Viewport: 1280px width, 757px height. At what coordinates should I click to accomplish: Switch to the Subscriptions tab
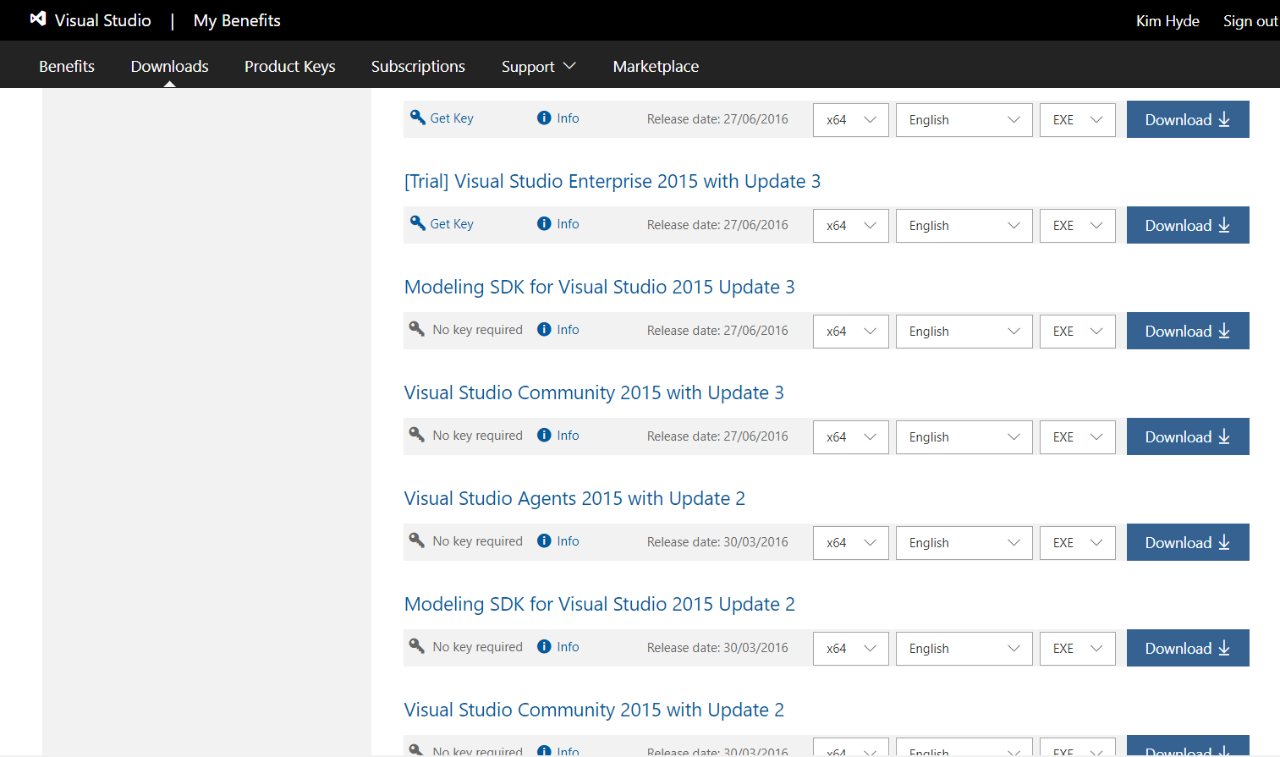click(418, 66)
